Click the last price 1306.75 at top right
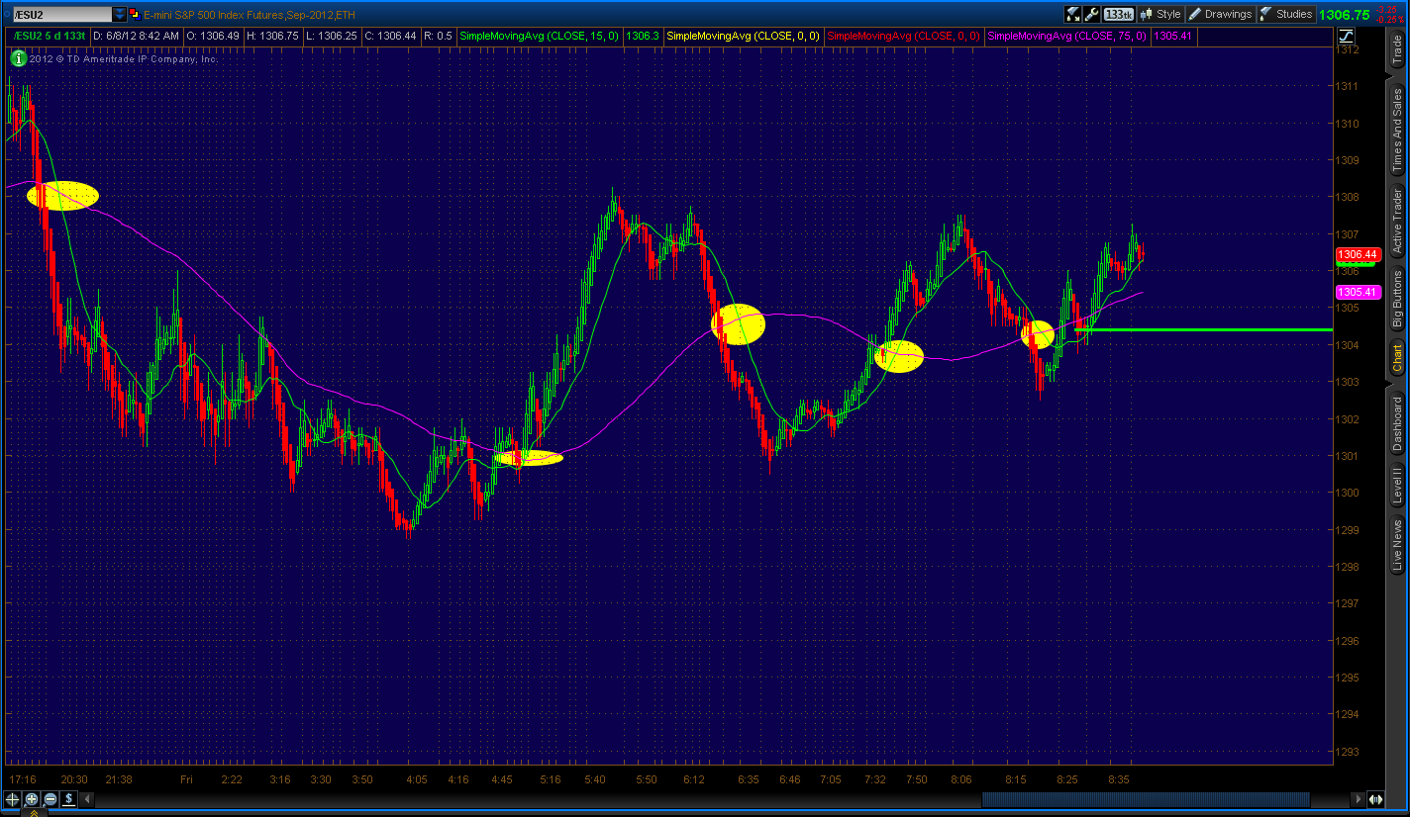The width and height of the screenshot is (1410, 817). tap(1345, 14)
